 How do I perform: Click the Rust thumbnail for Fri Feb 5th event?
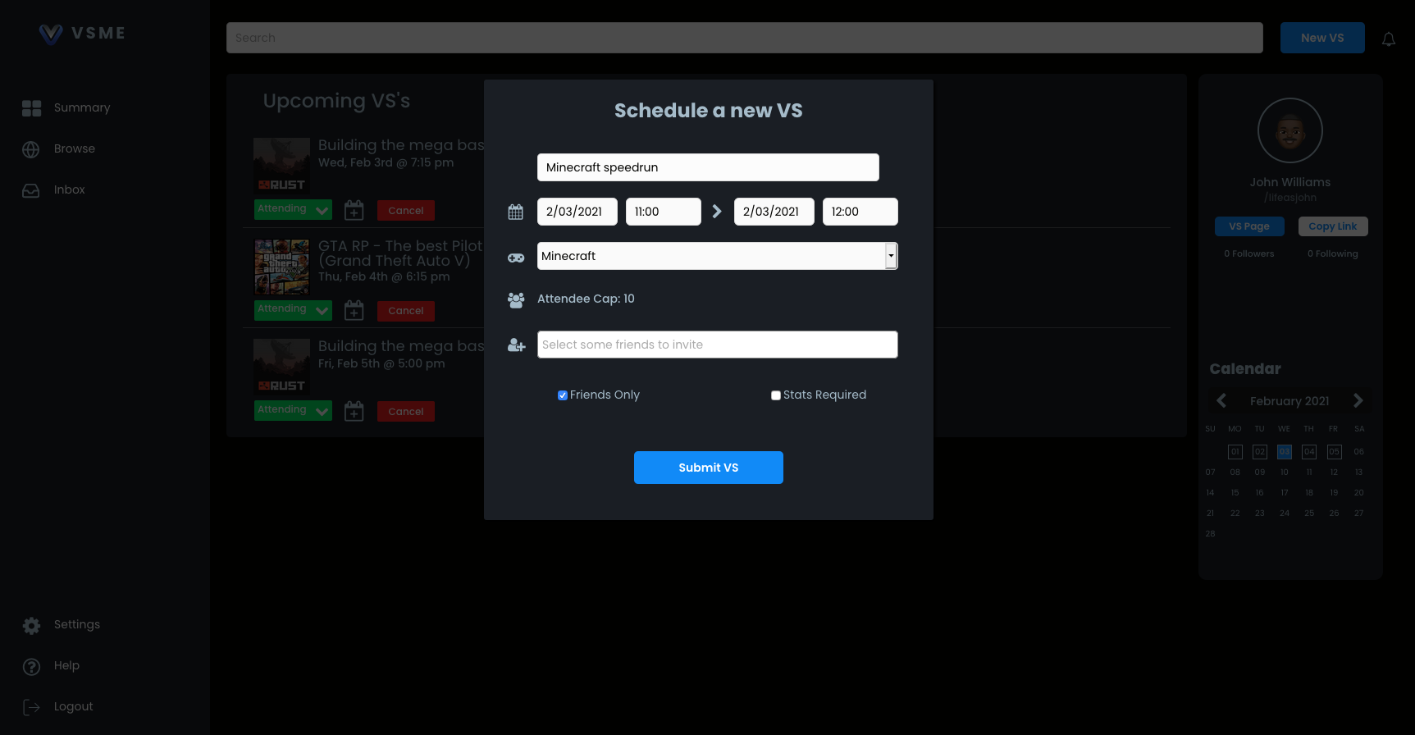[281, 366]
